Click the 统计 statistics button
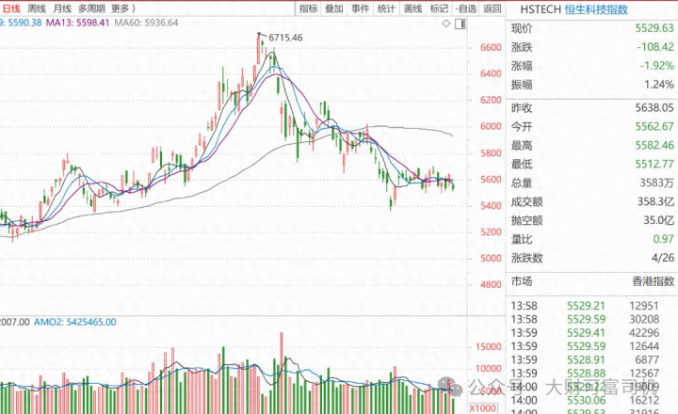 pyautogui.click(x=386, y=8)
